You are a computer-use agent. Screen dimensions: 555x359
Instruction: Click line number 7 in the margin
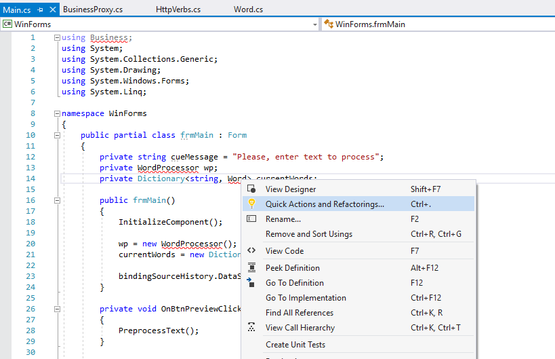tap(33, 102)
